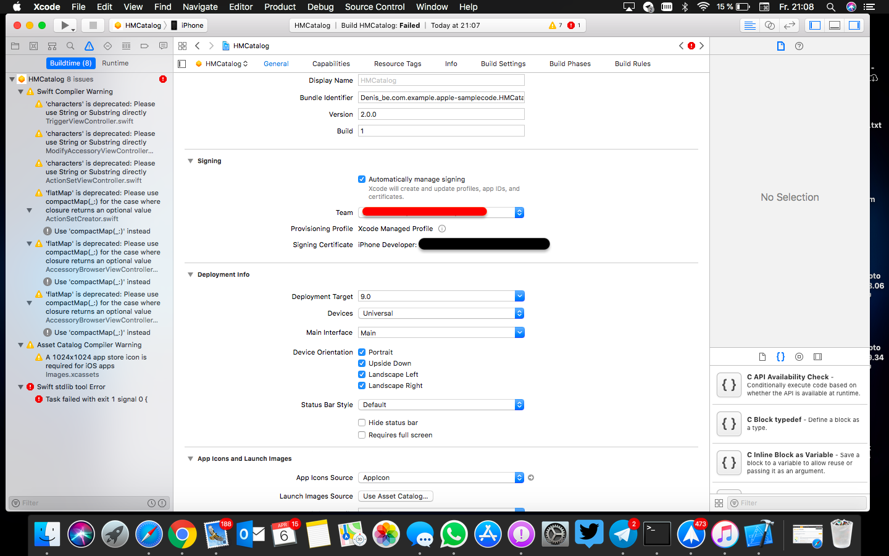Show the Project navigator folder icon
The width and height of the screenshot is (889, 556).
[15, 46]
